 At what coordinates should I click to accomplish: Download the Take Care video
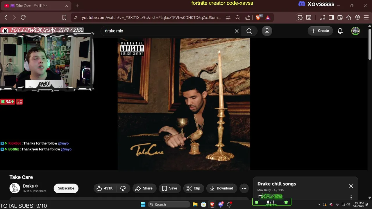click(x=222, y=188)
